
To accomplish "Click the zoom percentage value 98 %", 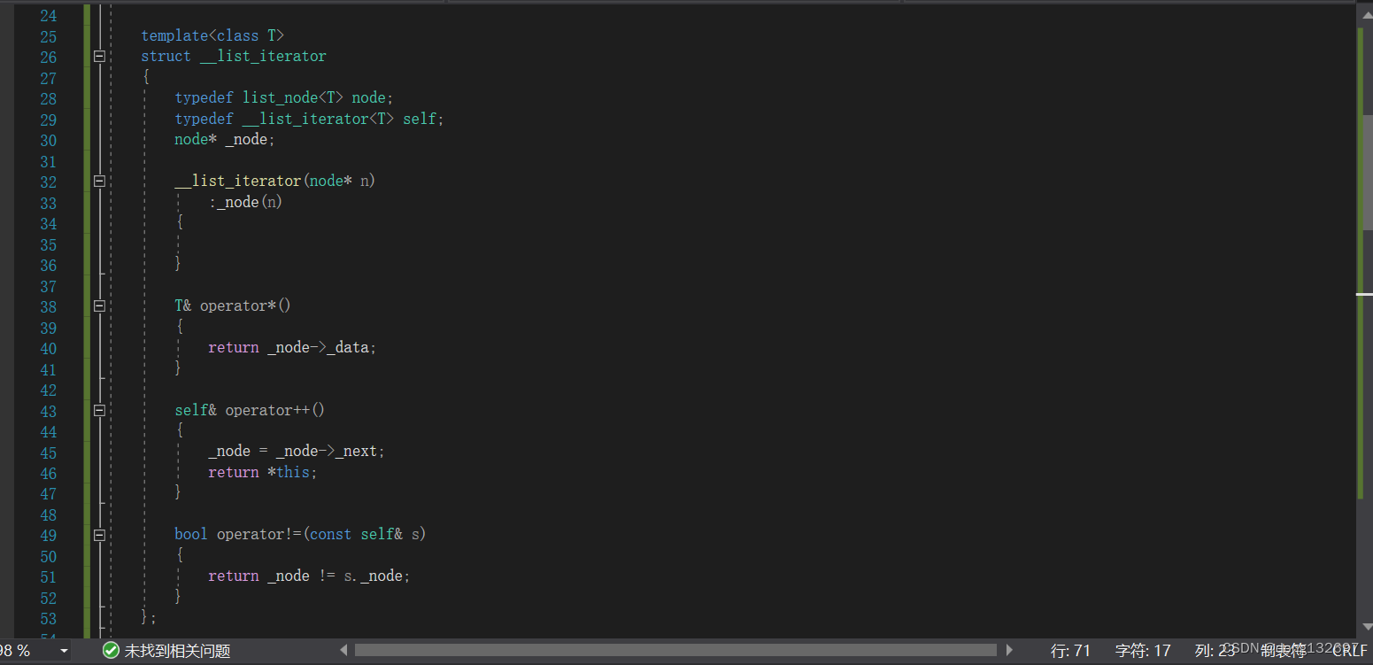I will 15,651.
